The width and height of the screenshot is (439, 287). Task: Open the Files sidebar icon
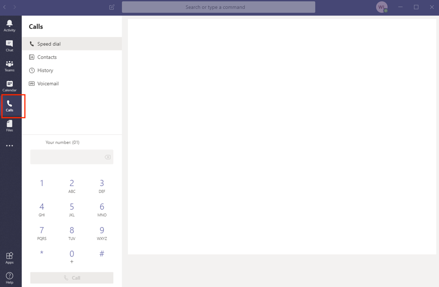(x=9, y=126)
